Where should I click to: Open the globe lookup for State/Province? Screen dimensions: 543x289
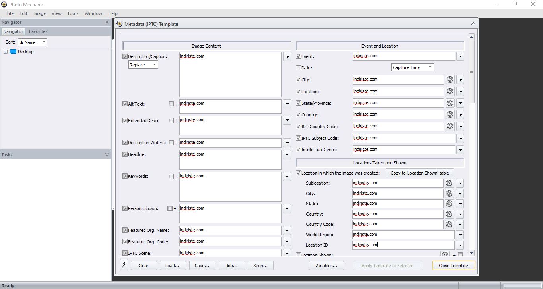(x=450, y=103)
